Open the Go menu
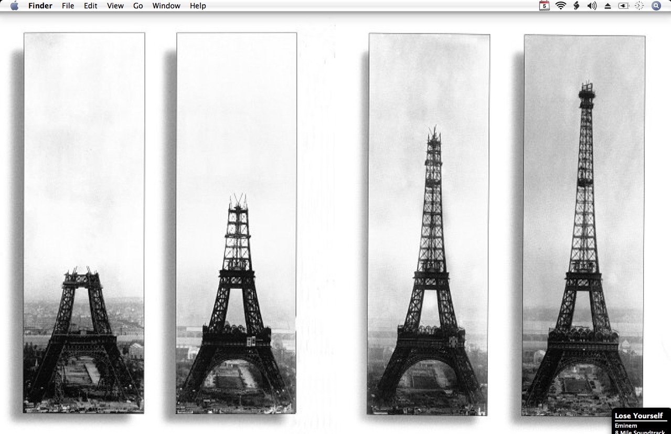Viewport: 671px width, 434px height. (x=138, y=6)
